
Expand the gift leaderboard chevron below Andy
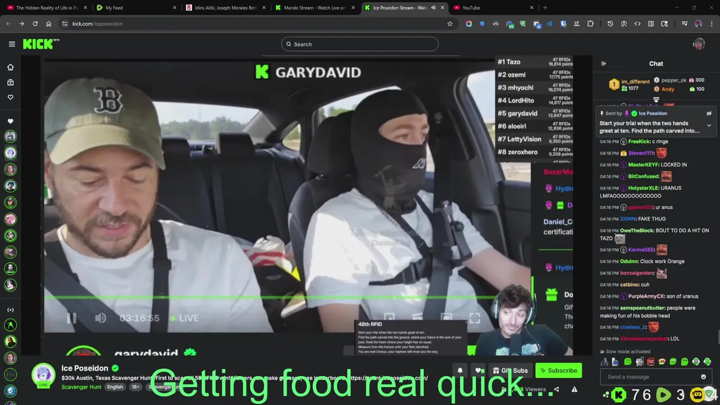pyautogui.click(x=656, y=100)
